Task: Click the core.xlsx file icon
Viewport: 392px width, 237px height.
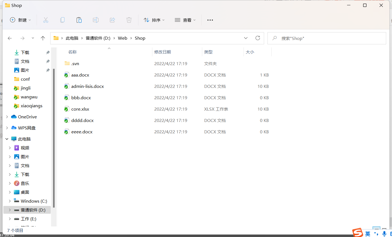Action: 67,109
